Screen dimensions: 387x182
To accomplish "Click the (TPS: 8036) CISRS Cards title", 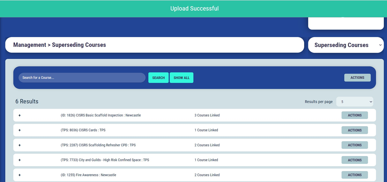I will [x=83, y=130].
